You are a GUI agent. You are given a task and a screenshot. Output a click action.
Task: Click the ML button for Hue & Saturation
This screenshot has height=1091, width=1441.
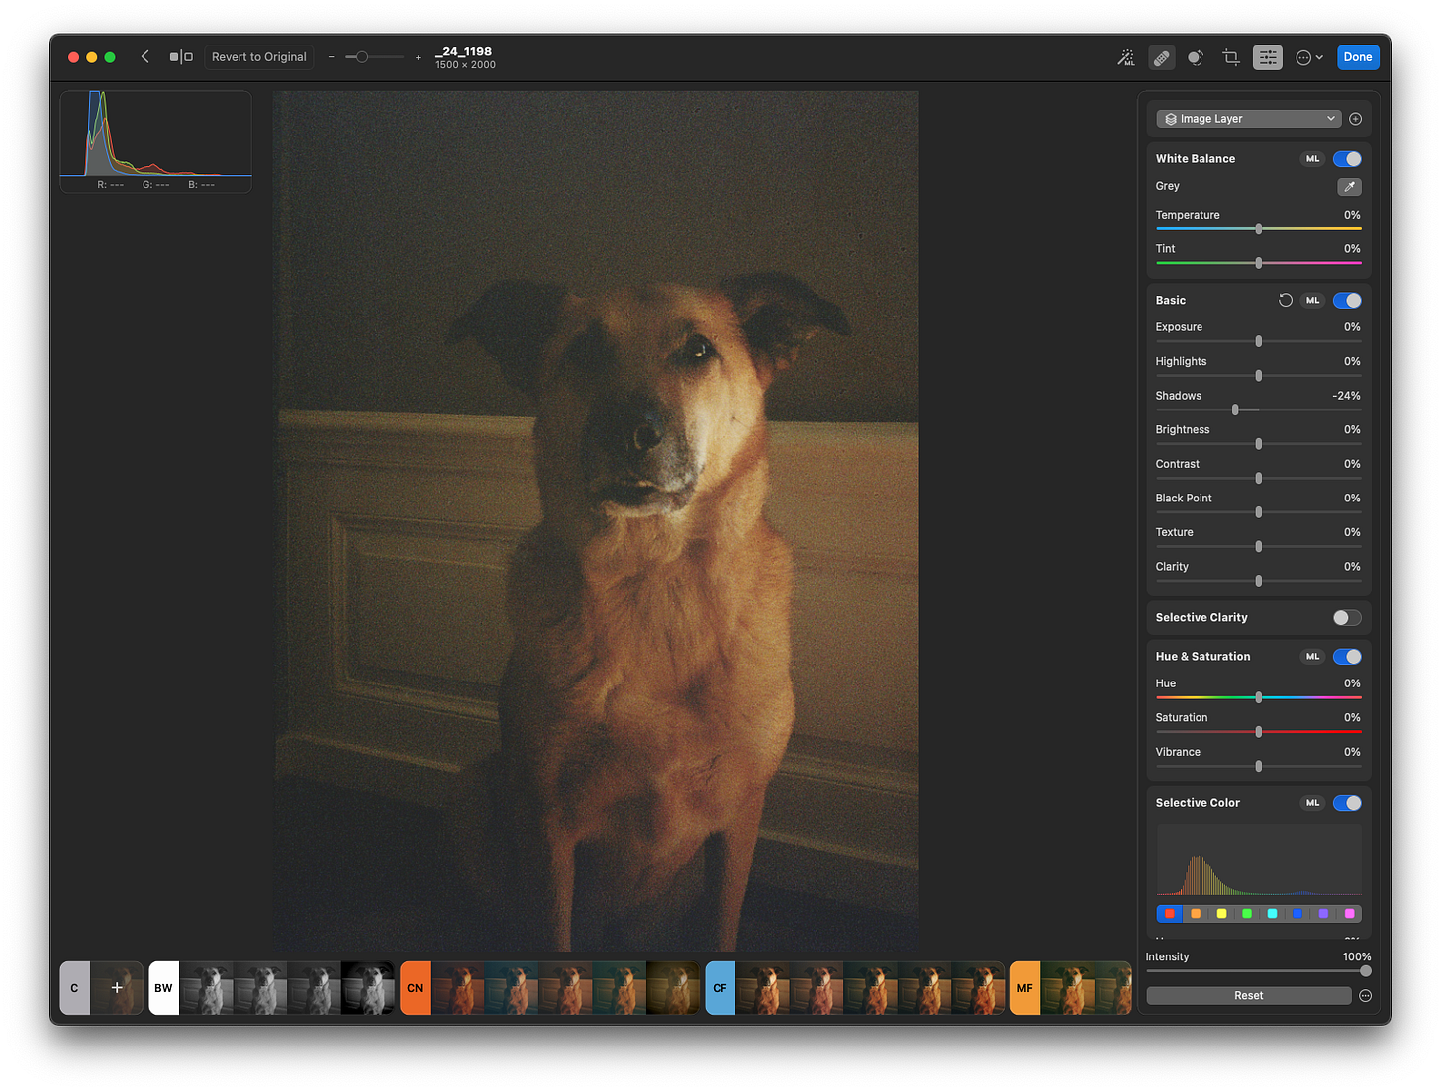click(1312, 657)
